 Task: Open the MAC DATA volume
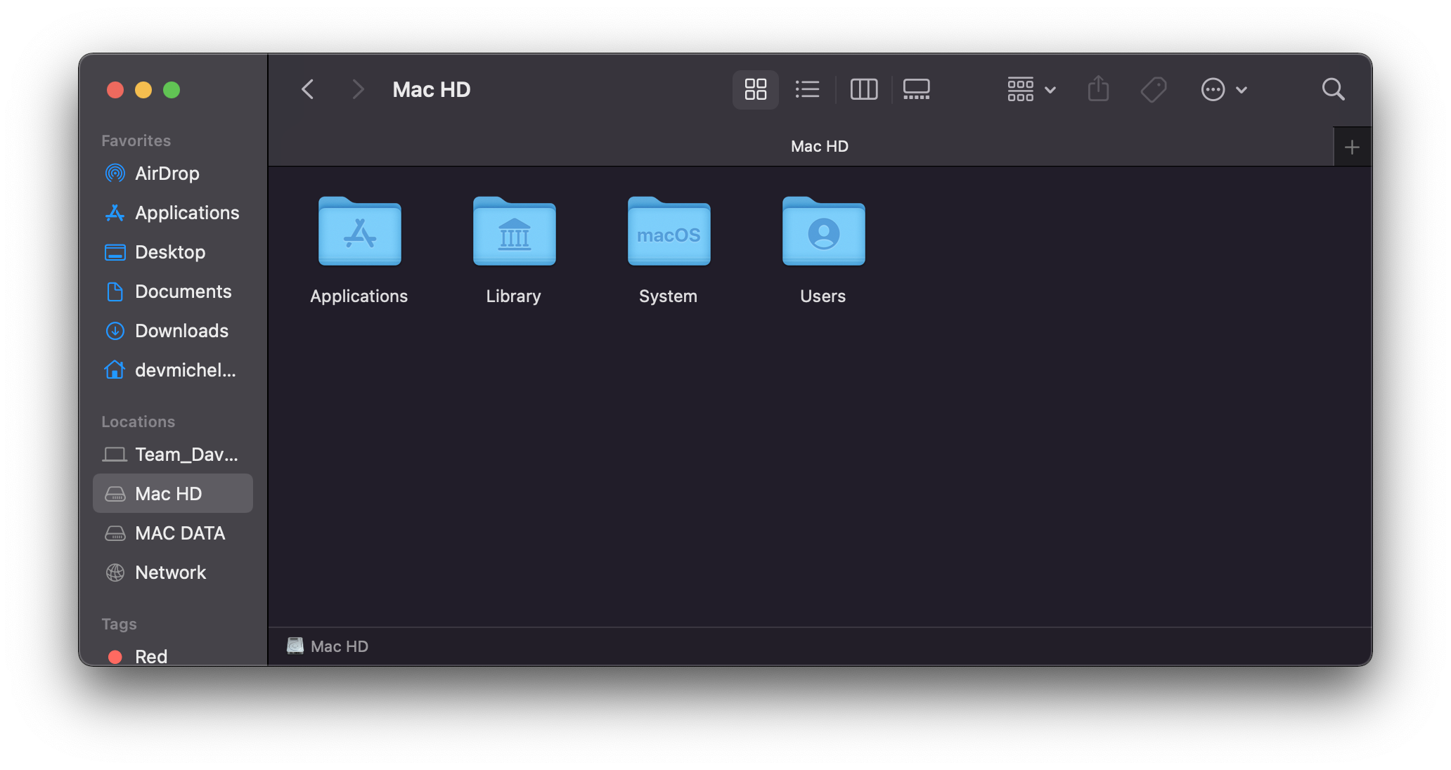tap(180, 533)
